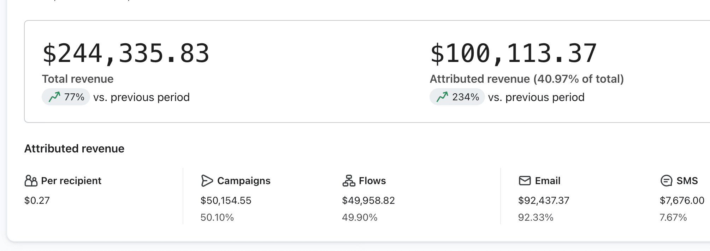The height and width of the screenshot is (251, 710).
Task: Click the Attributed revenue (40.97% of total) label
Action: pos(527,79)
